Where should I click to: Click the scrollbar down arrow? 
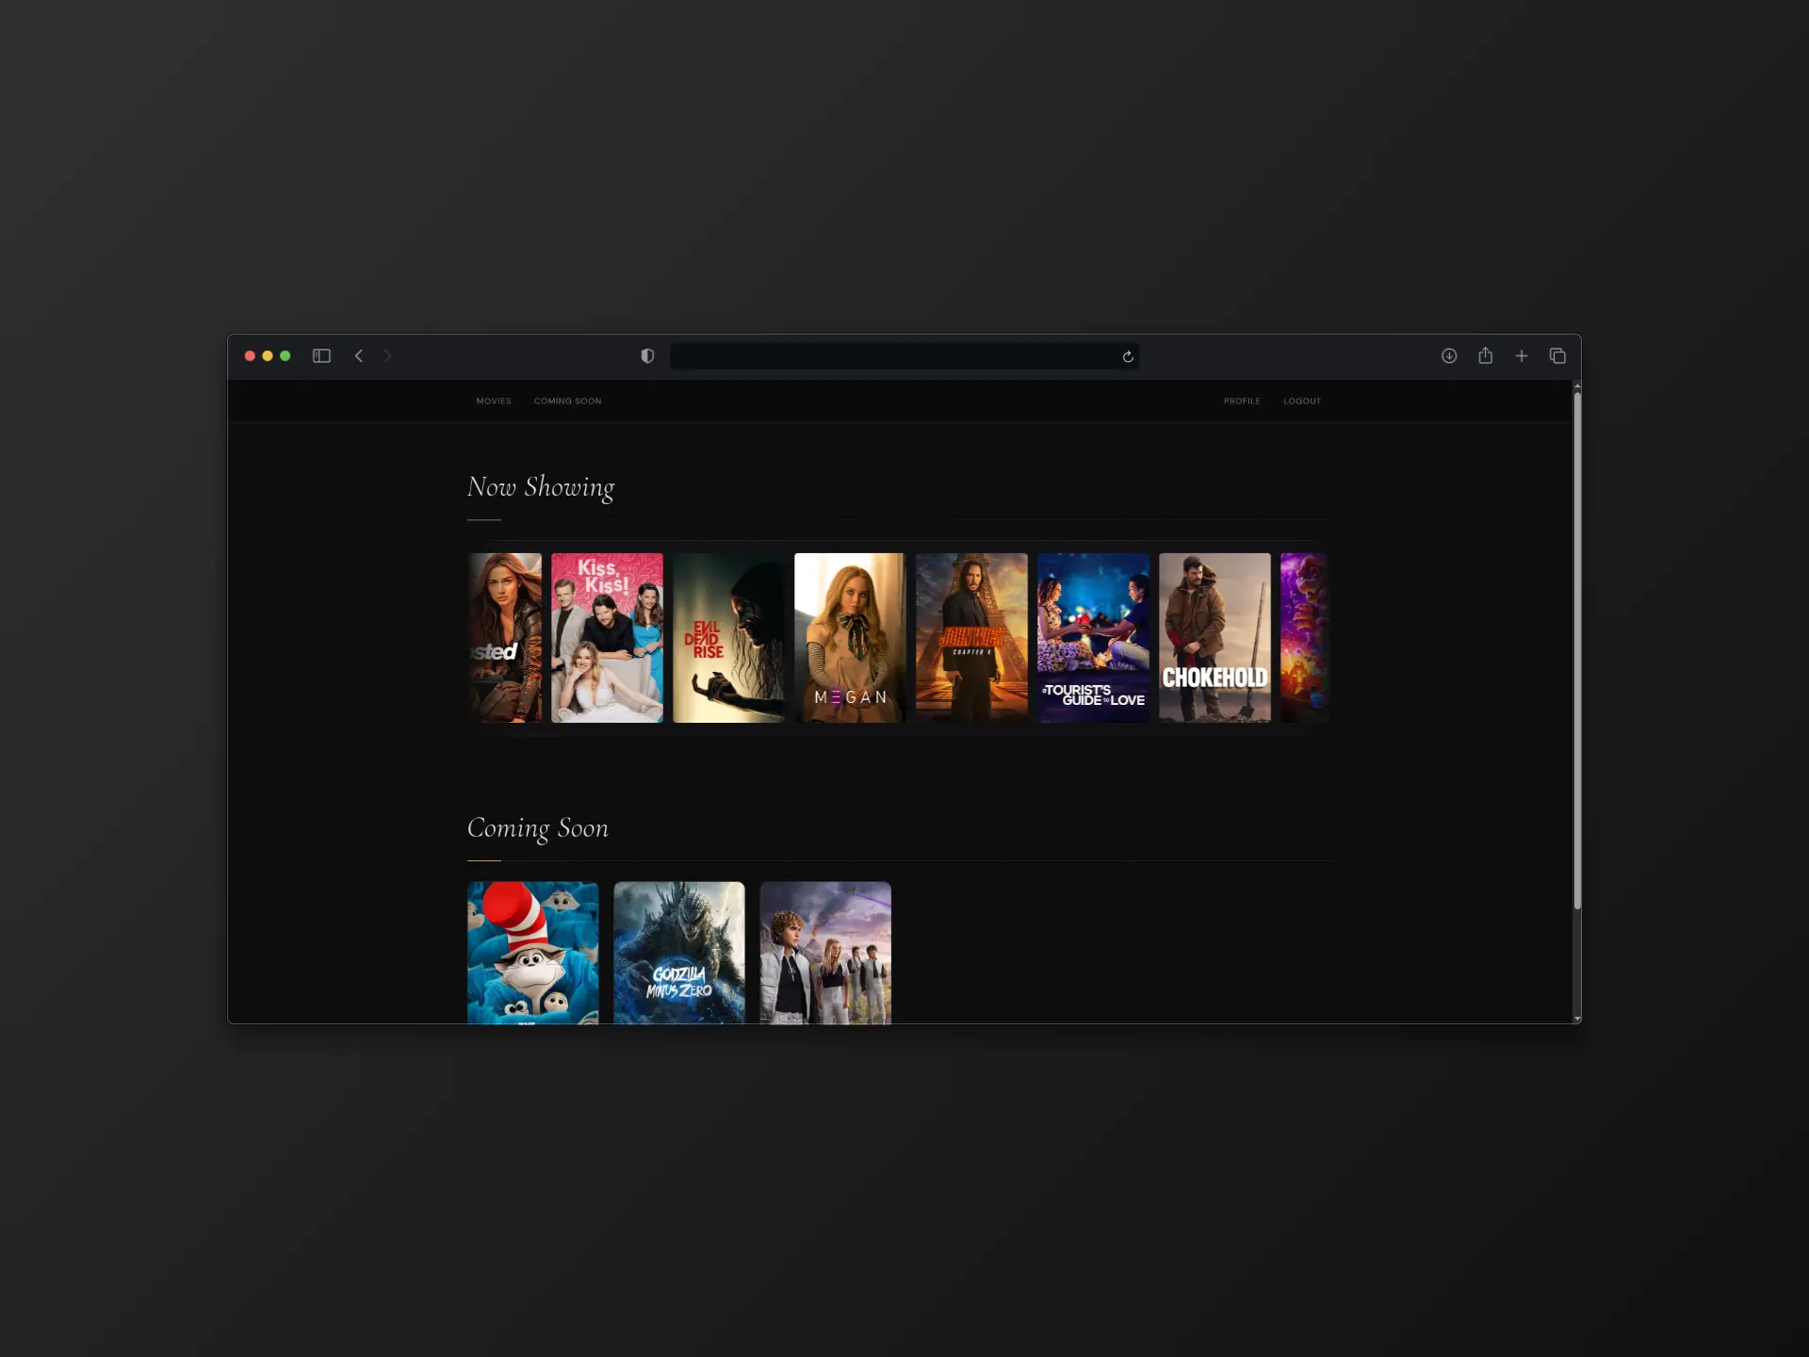coord(1577,1019)
